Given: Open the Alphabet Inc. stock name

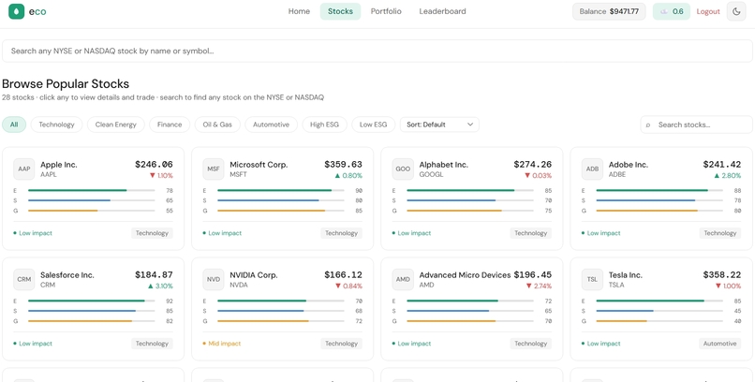Looking at the screenshot, I should click(x=443, y=165).
